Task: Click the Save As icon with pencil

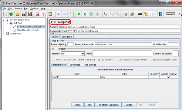Action: [30, 14]
